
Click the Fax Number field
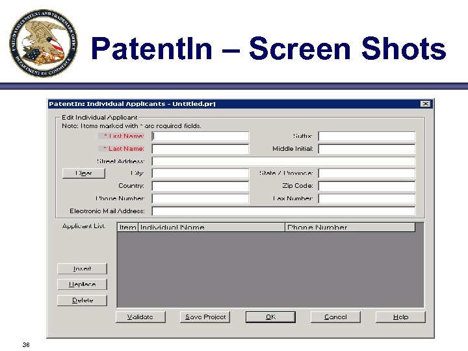tap(367, 198)
